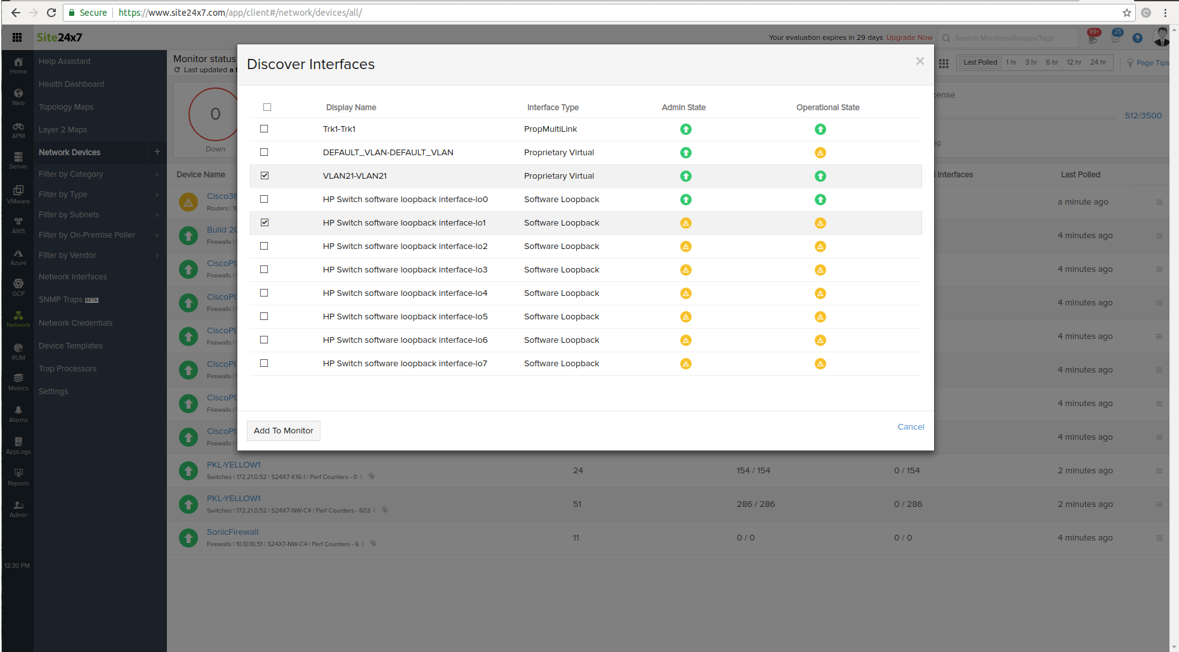Bookmark this page with the star icon
The image size is (1179, 652).
pos(1127,13)
